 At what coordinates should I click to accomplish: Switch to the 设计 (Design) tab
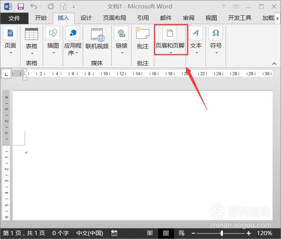[86, 18]
